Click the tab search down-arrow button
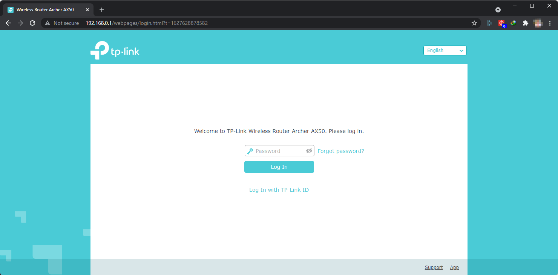 (498, 10)
